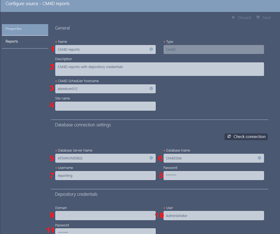This screenshot has width=280, height=234.
Task: Clear the Database Name field
Action: 259,158
